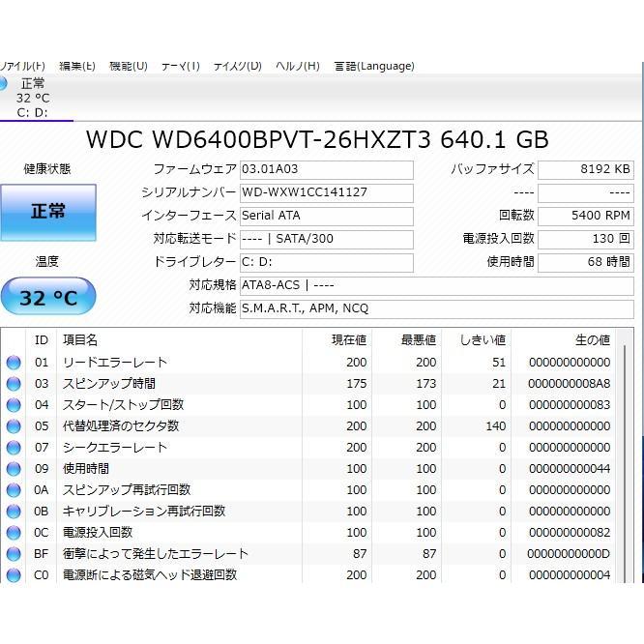Click the 対応規格 field ATA8-ACS
Screen dimensions: 644x644
[437, 286]
